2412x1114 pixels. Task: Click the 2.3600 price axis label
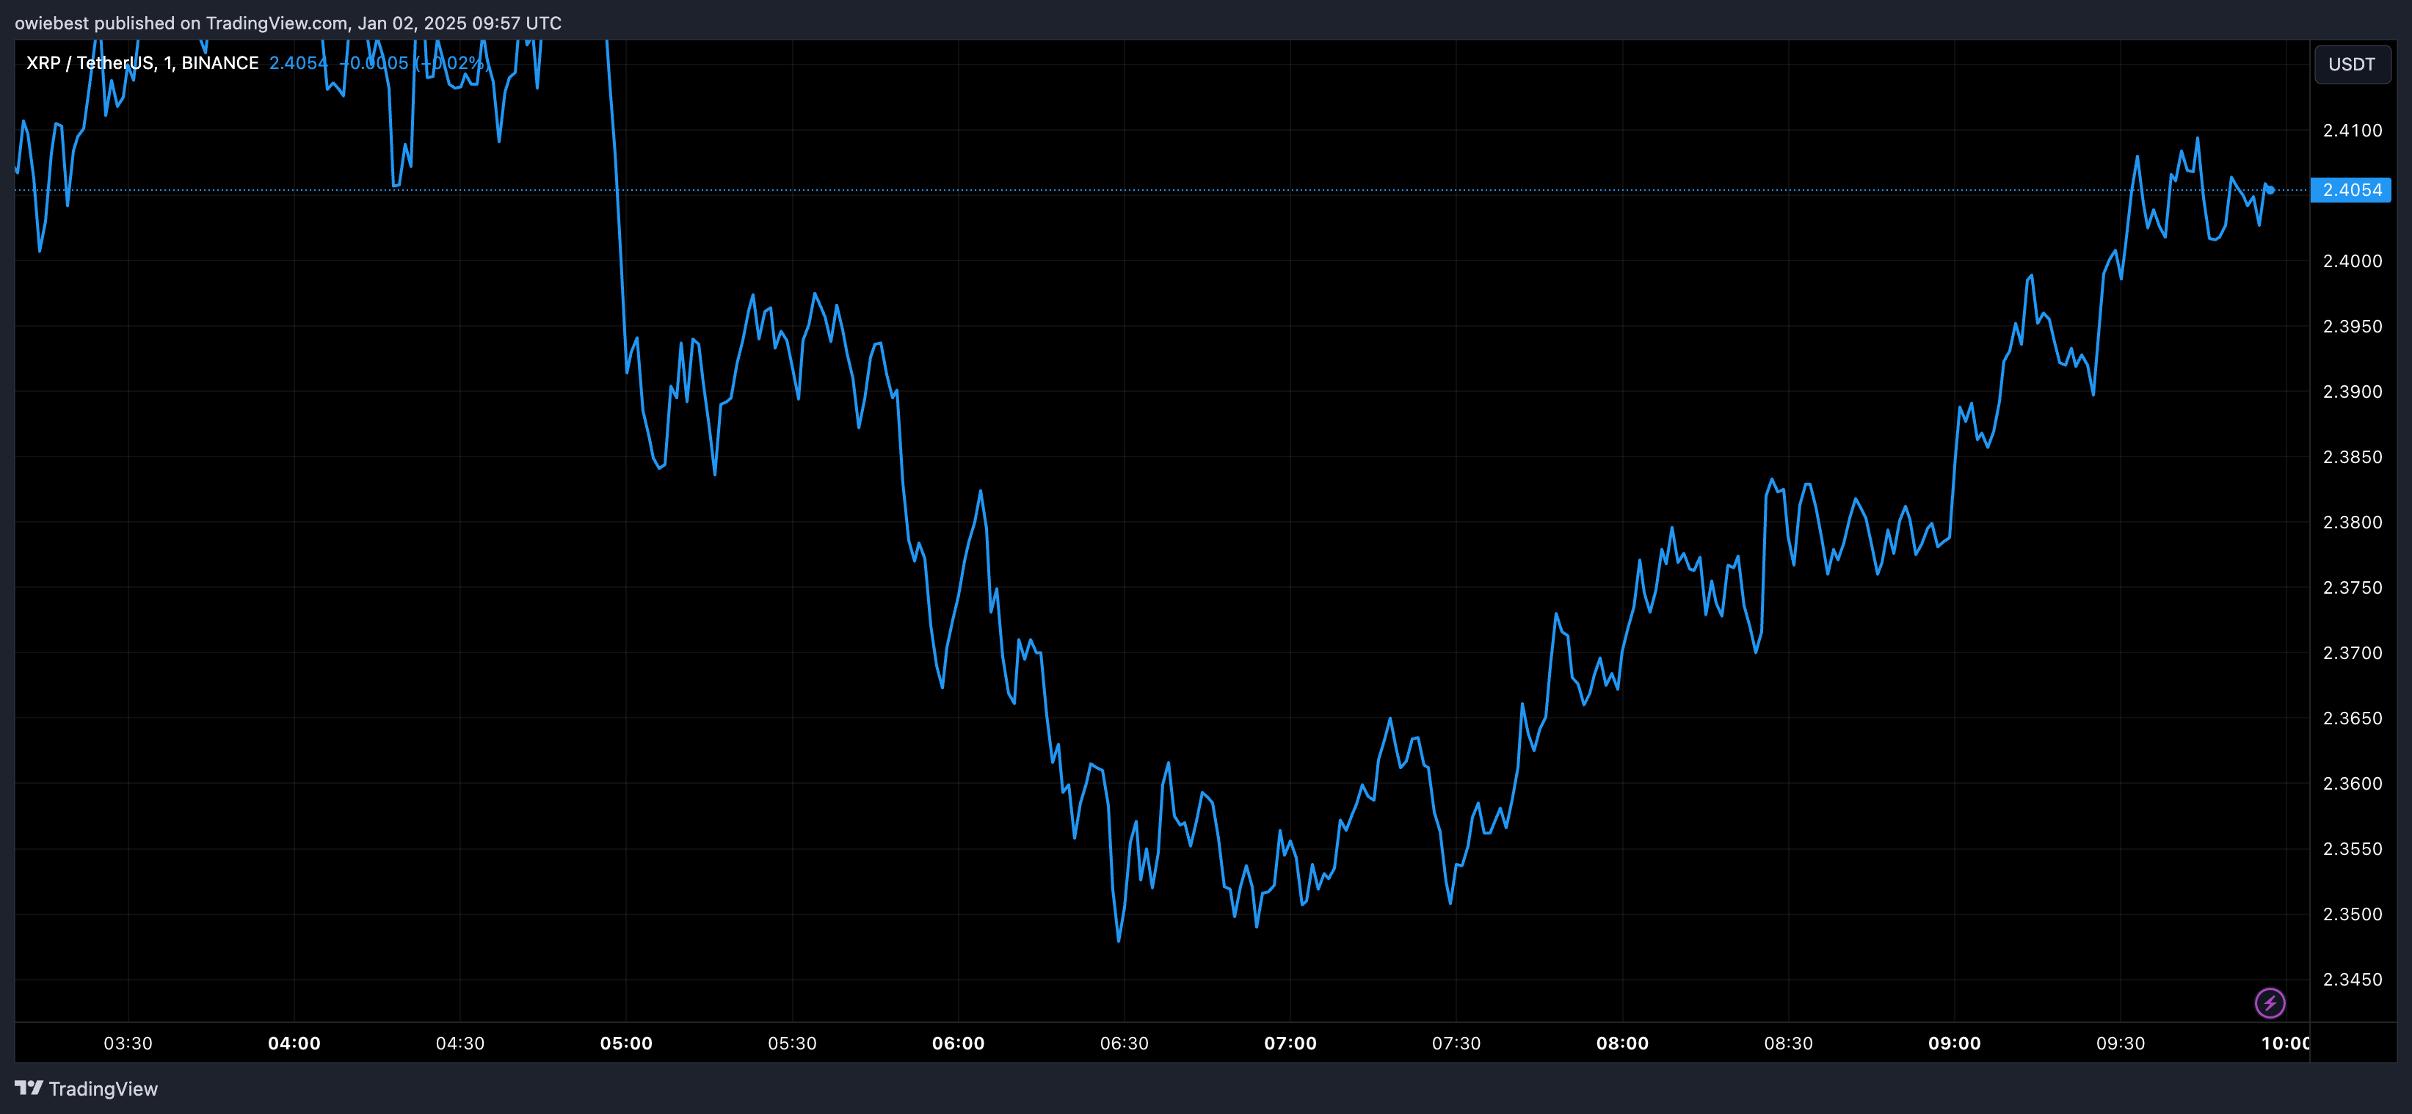(x=2352, y=784)
